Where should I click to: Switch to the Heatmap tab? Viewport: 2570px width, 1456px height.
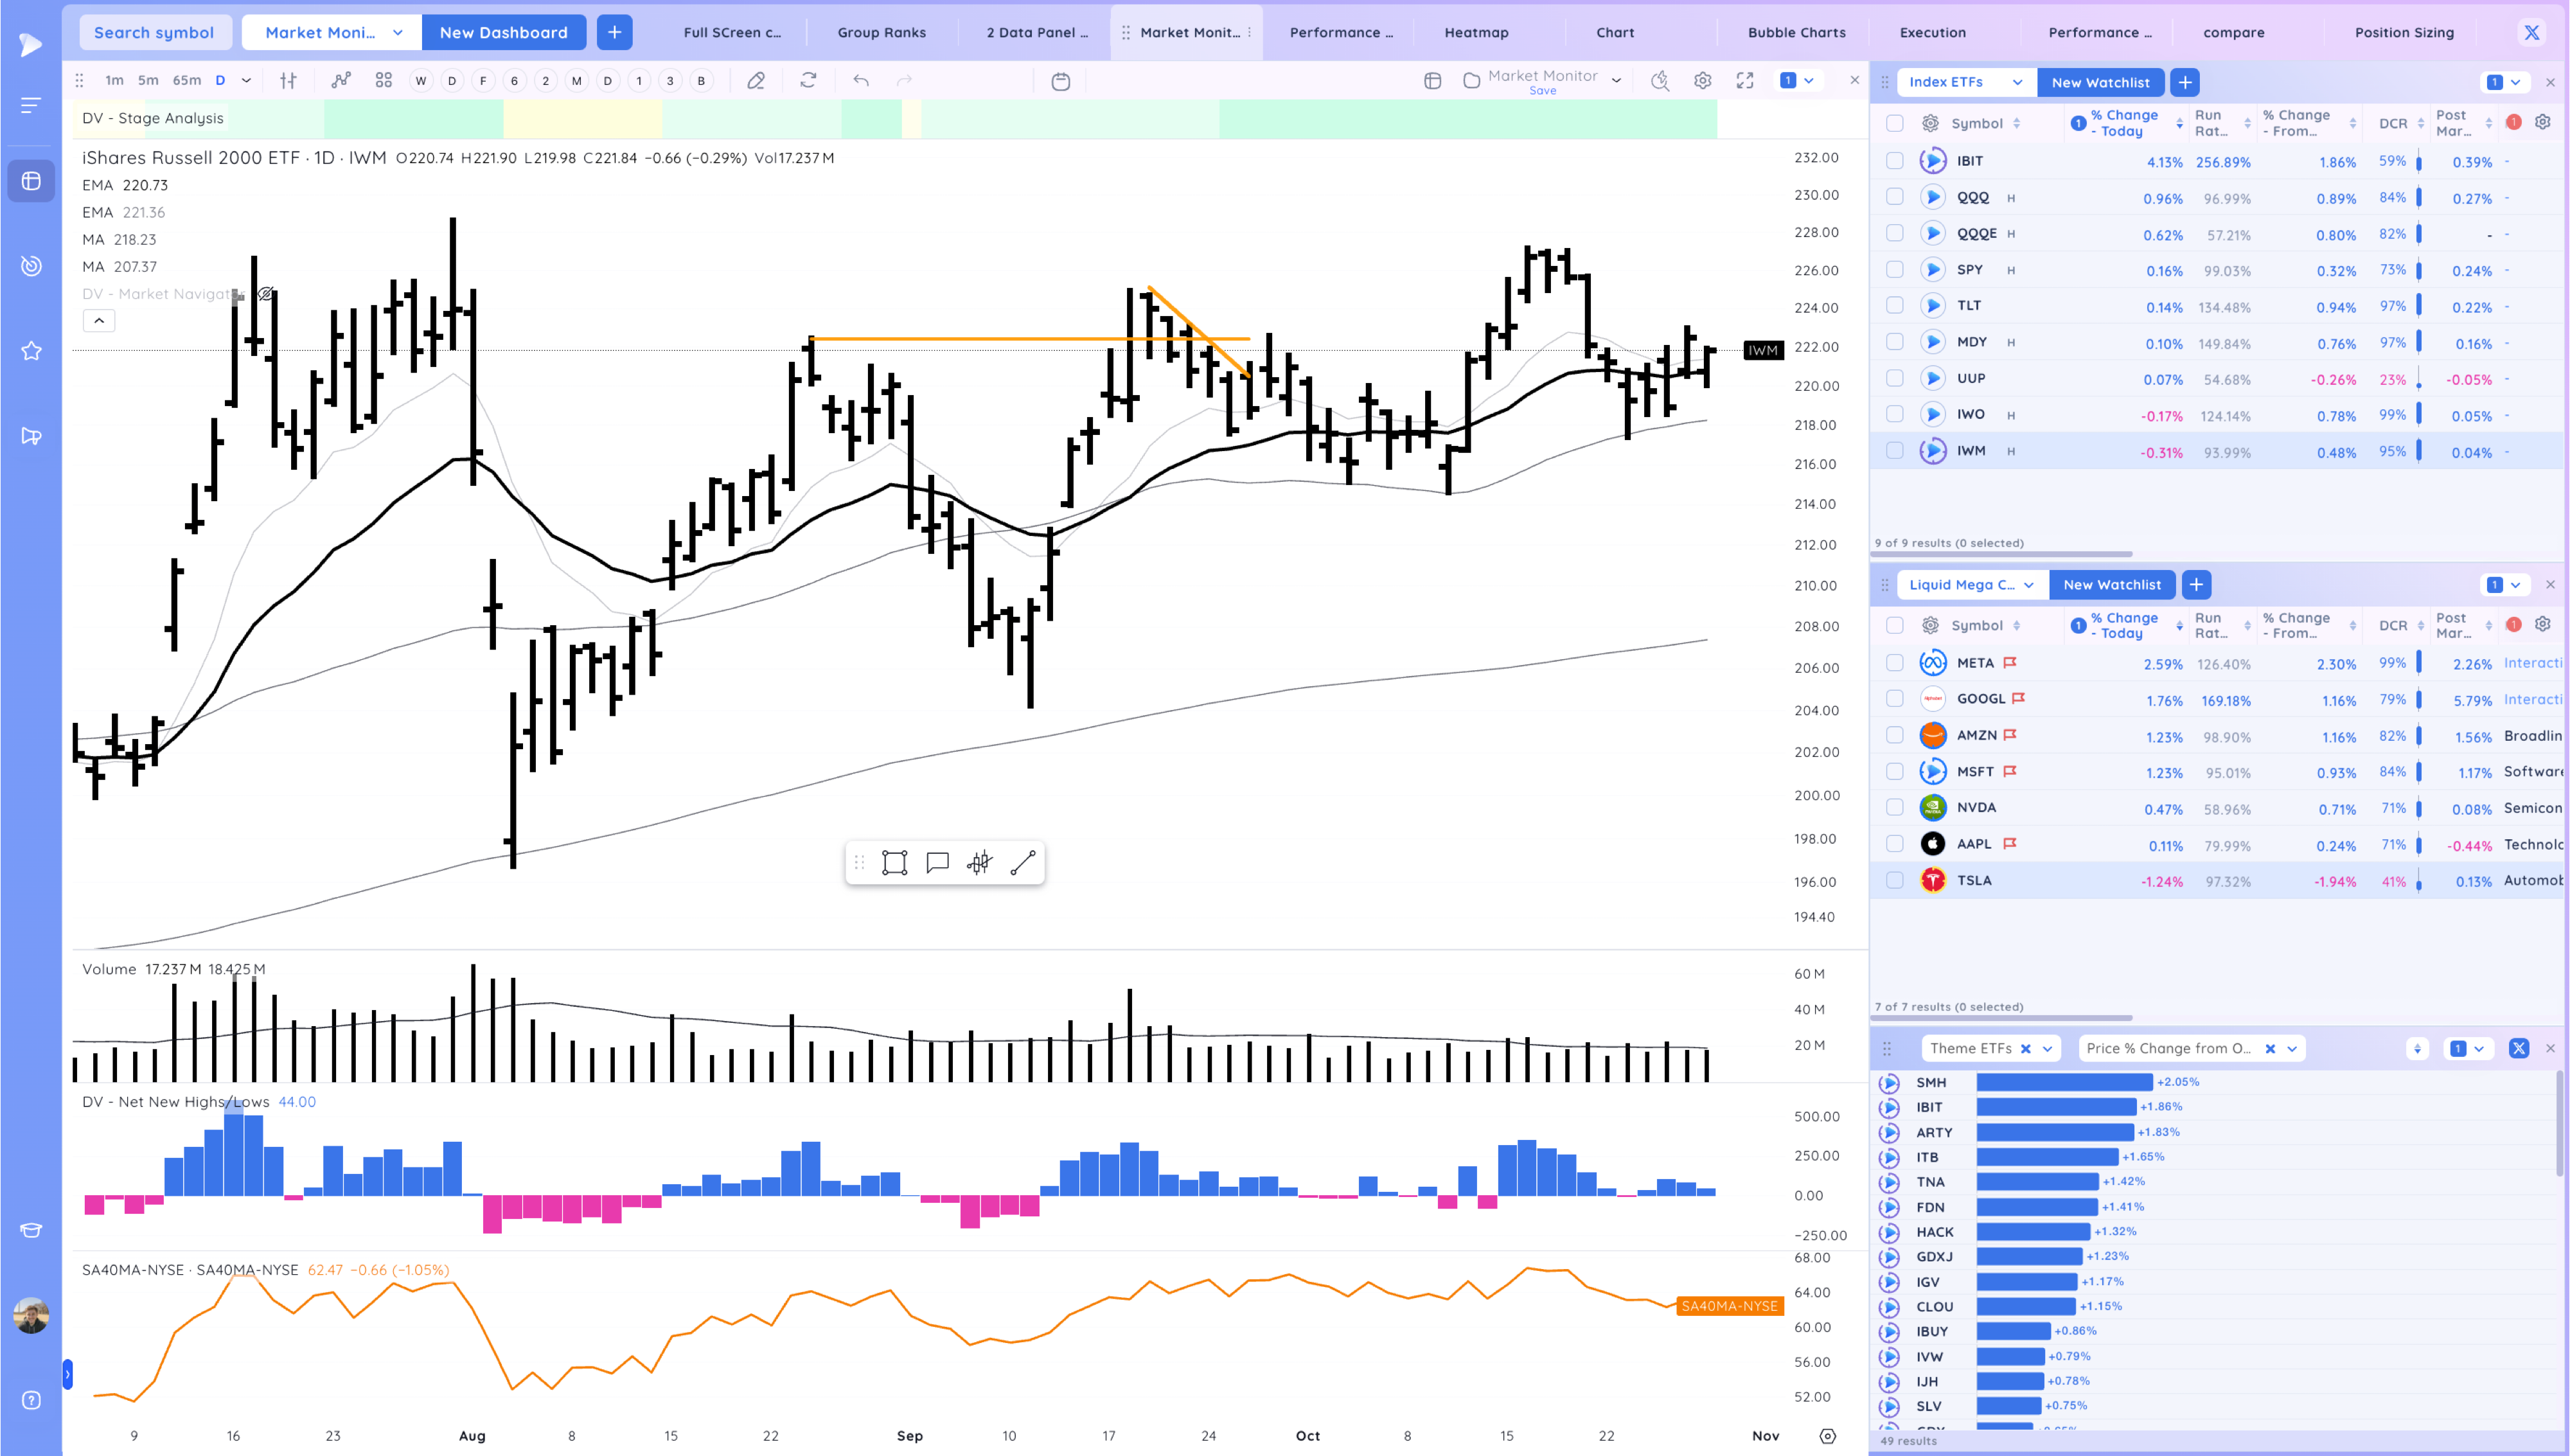pyautogui.click(x=1475, y=32)
